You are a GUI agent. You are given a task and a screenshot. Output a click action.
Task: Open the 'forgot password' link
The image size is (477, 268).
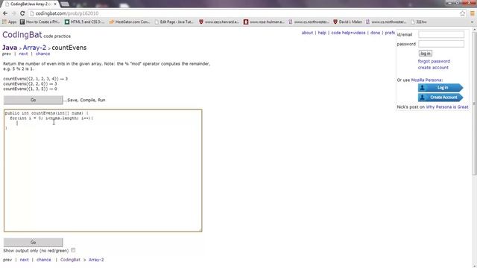point(434,61)
